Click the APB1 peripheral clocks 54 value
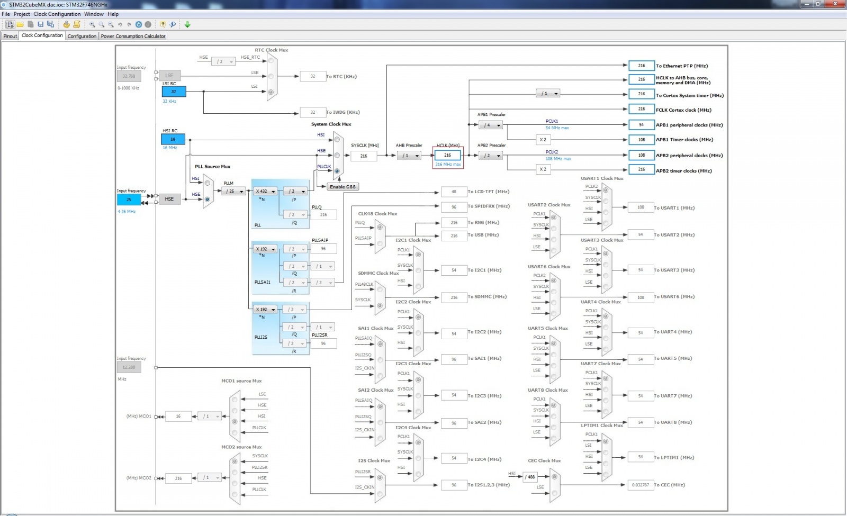Viewport: 847px width, 516px height. coord(642,125)
